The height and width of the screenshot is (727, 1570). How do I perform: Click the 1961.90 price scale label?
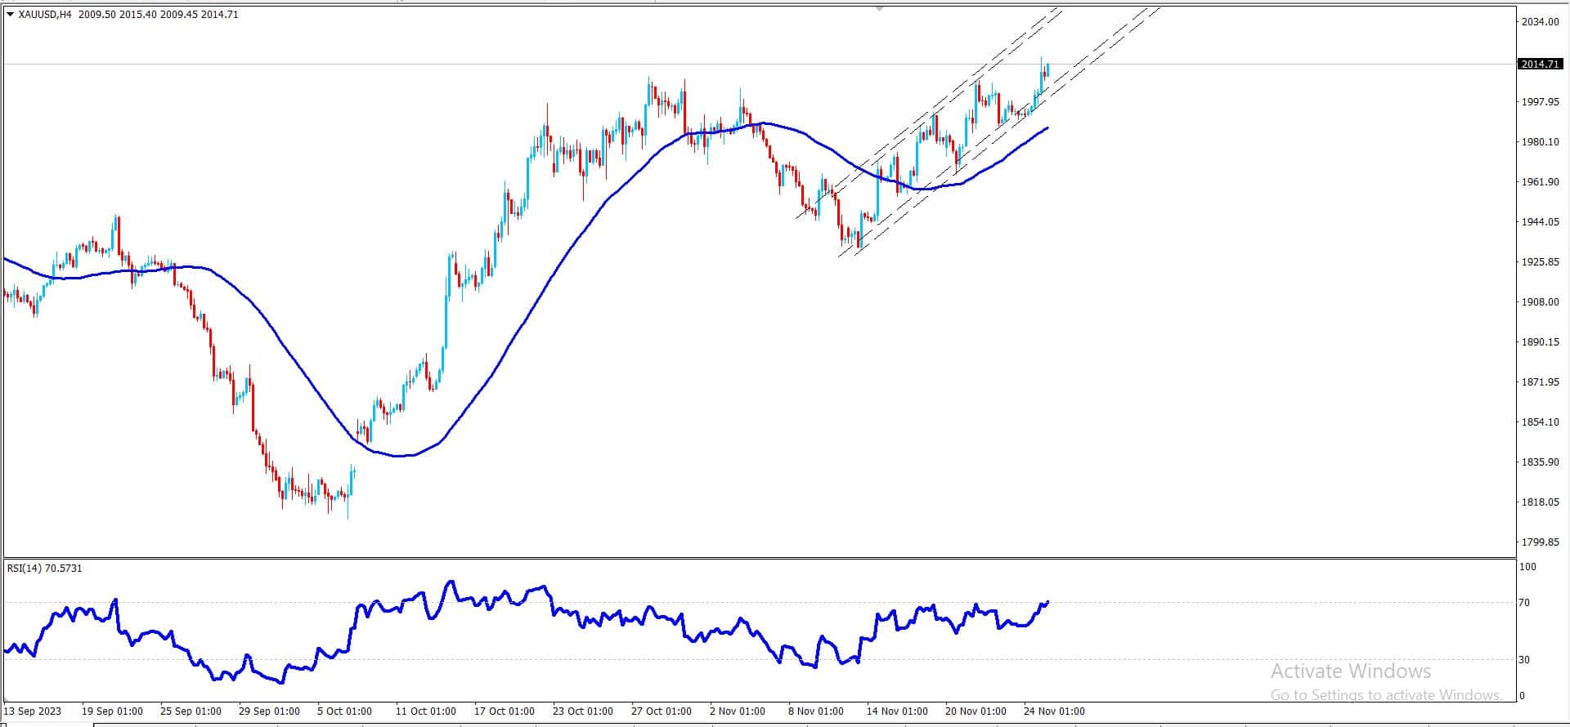(1540, 182)
